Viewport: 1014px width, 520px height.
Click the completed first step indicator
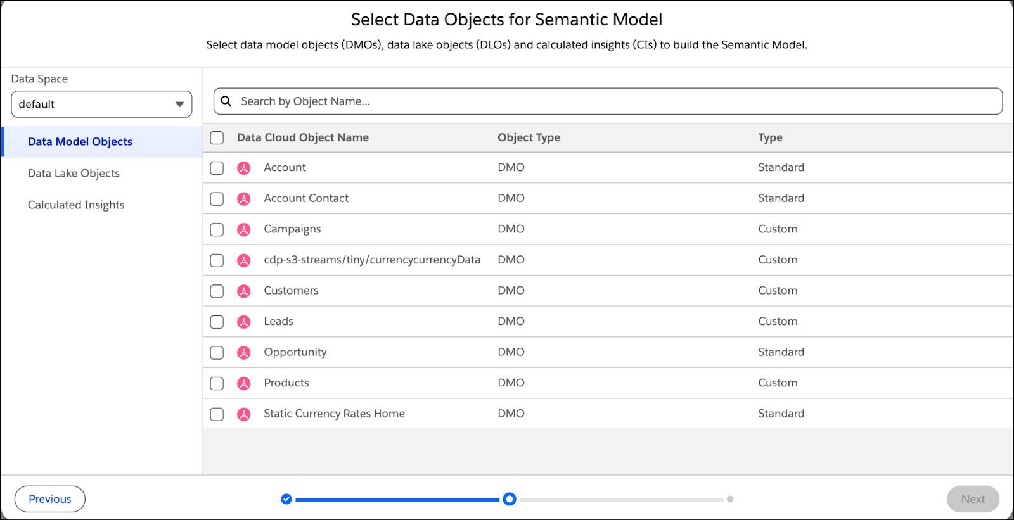click(286, 499)
